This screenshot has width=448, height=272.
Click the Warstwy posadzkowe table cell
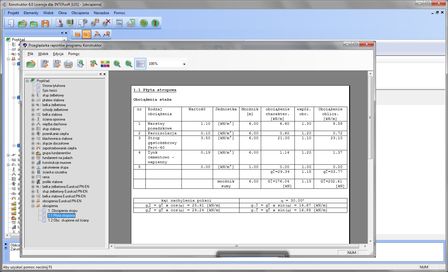coord(163,126)
